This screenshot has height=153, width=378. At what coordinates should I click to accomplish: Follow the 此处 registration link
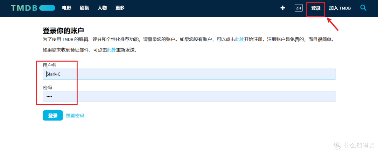[x=240, y=40]
